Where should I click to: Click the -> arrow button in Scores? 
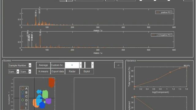[118, 65]
